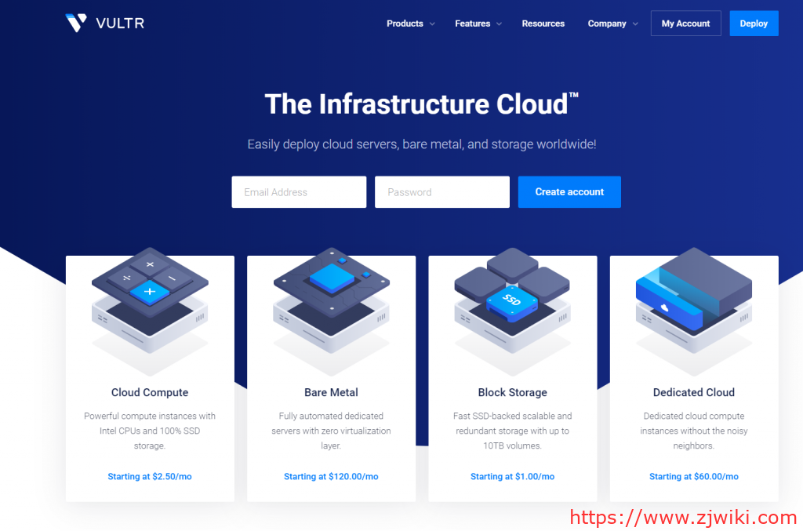This screenshot has width=803, height=531.
Task: Click the Deploy button
Action: (x=754, y=23)
